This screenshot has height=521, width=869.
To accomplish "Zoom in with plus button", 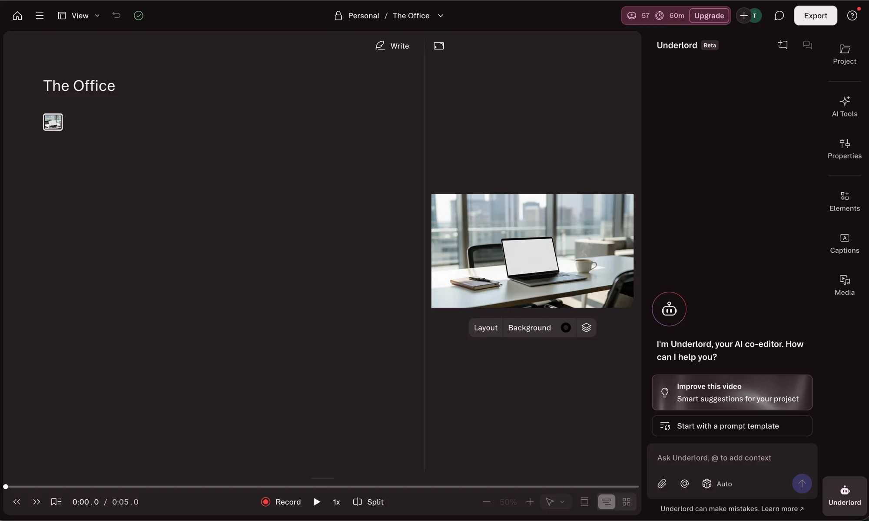I will [530, 502].
